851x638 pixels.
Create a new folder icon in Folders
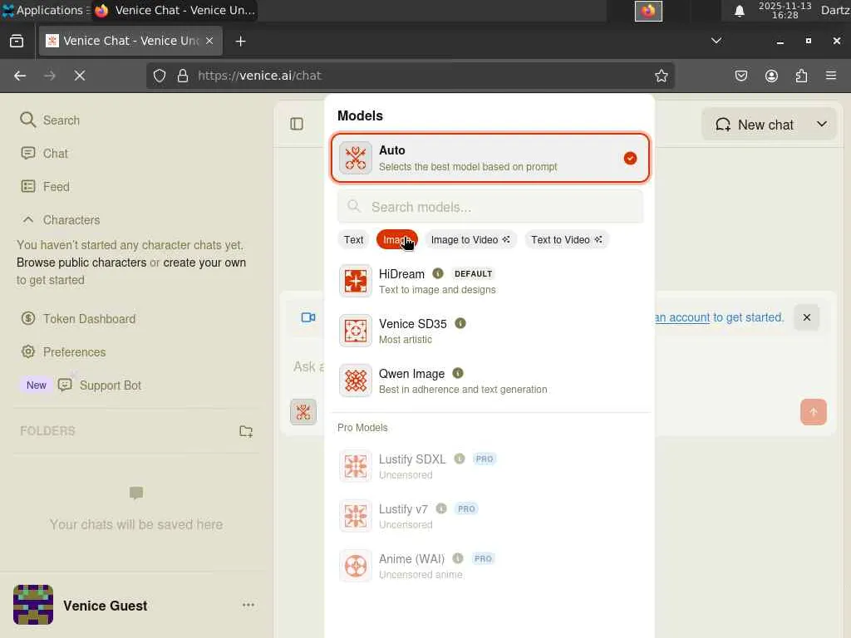click(246, 431)
